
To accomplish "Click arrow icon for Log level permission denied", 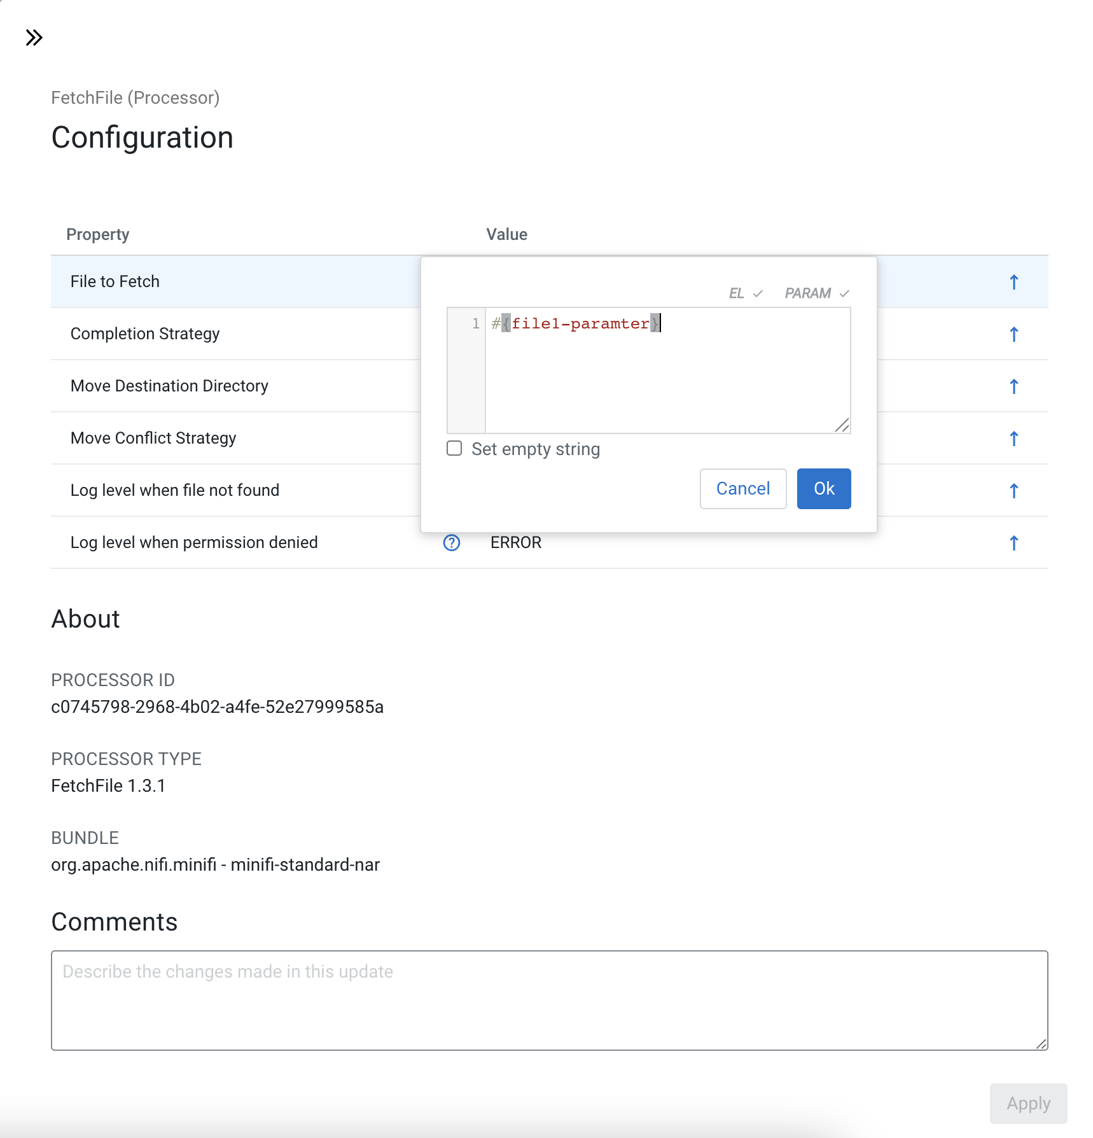I will 1013,543.
